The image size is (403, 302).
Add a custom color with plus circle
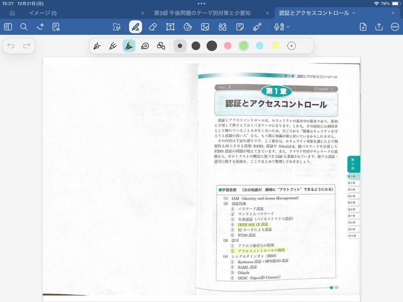coord(291,46)
